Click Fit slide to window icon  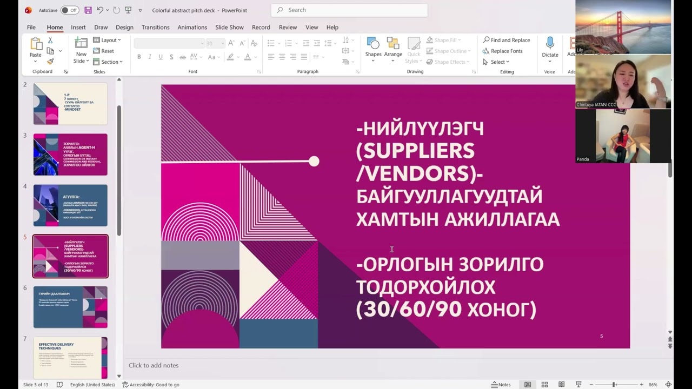pos(668,385)
